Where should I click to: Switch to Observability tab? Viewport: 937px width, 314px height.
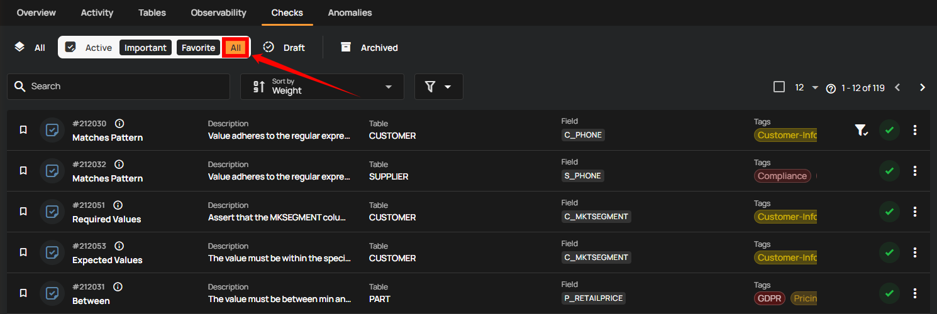pyautogui.click(x=219, y=13)
